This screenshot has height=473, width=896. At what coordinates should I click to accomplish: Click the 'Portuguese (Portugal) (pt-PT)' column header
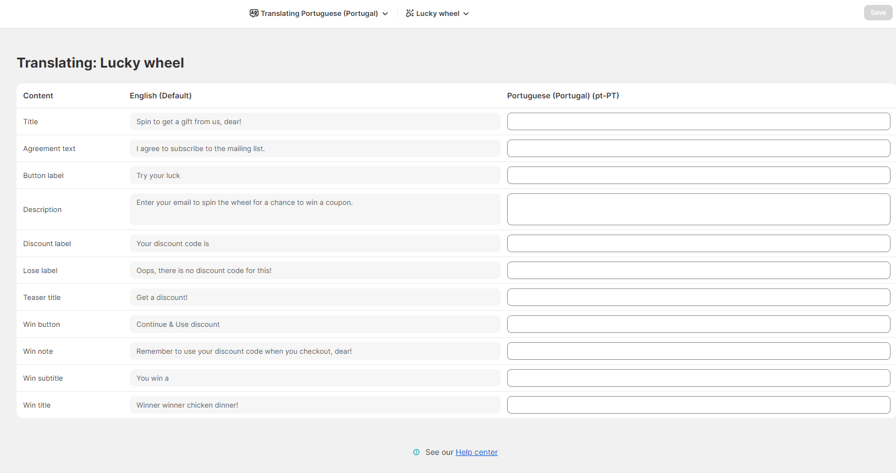[563, 96]
